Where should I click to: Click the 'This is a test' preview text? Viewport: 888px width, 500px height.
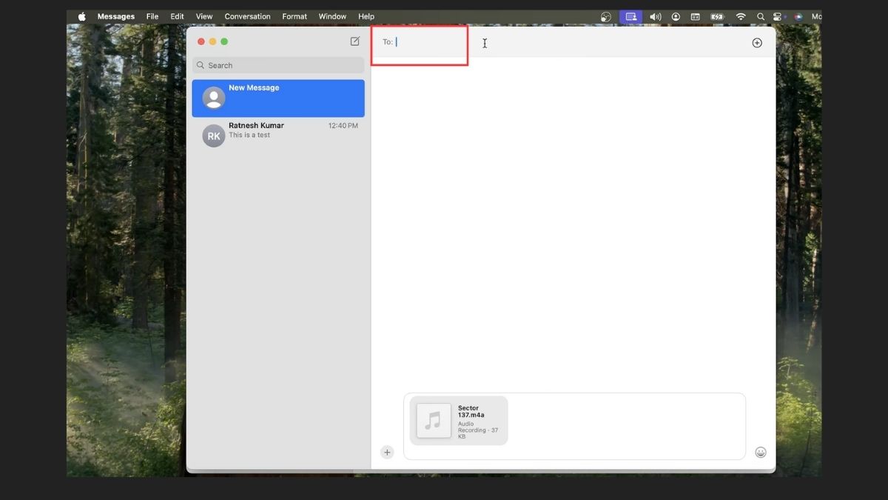click(x=249, y=135)
